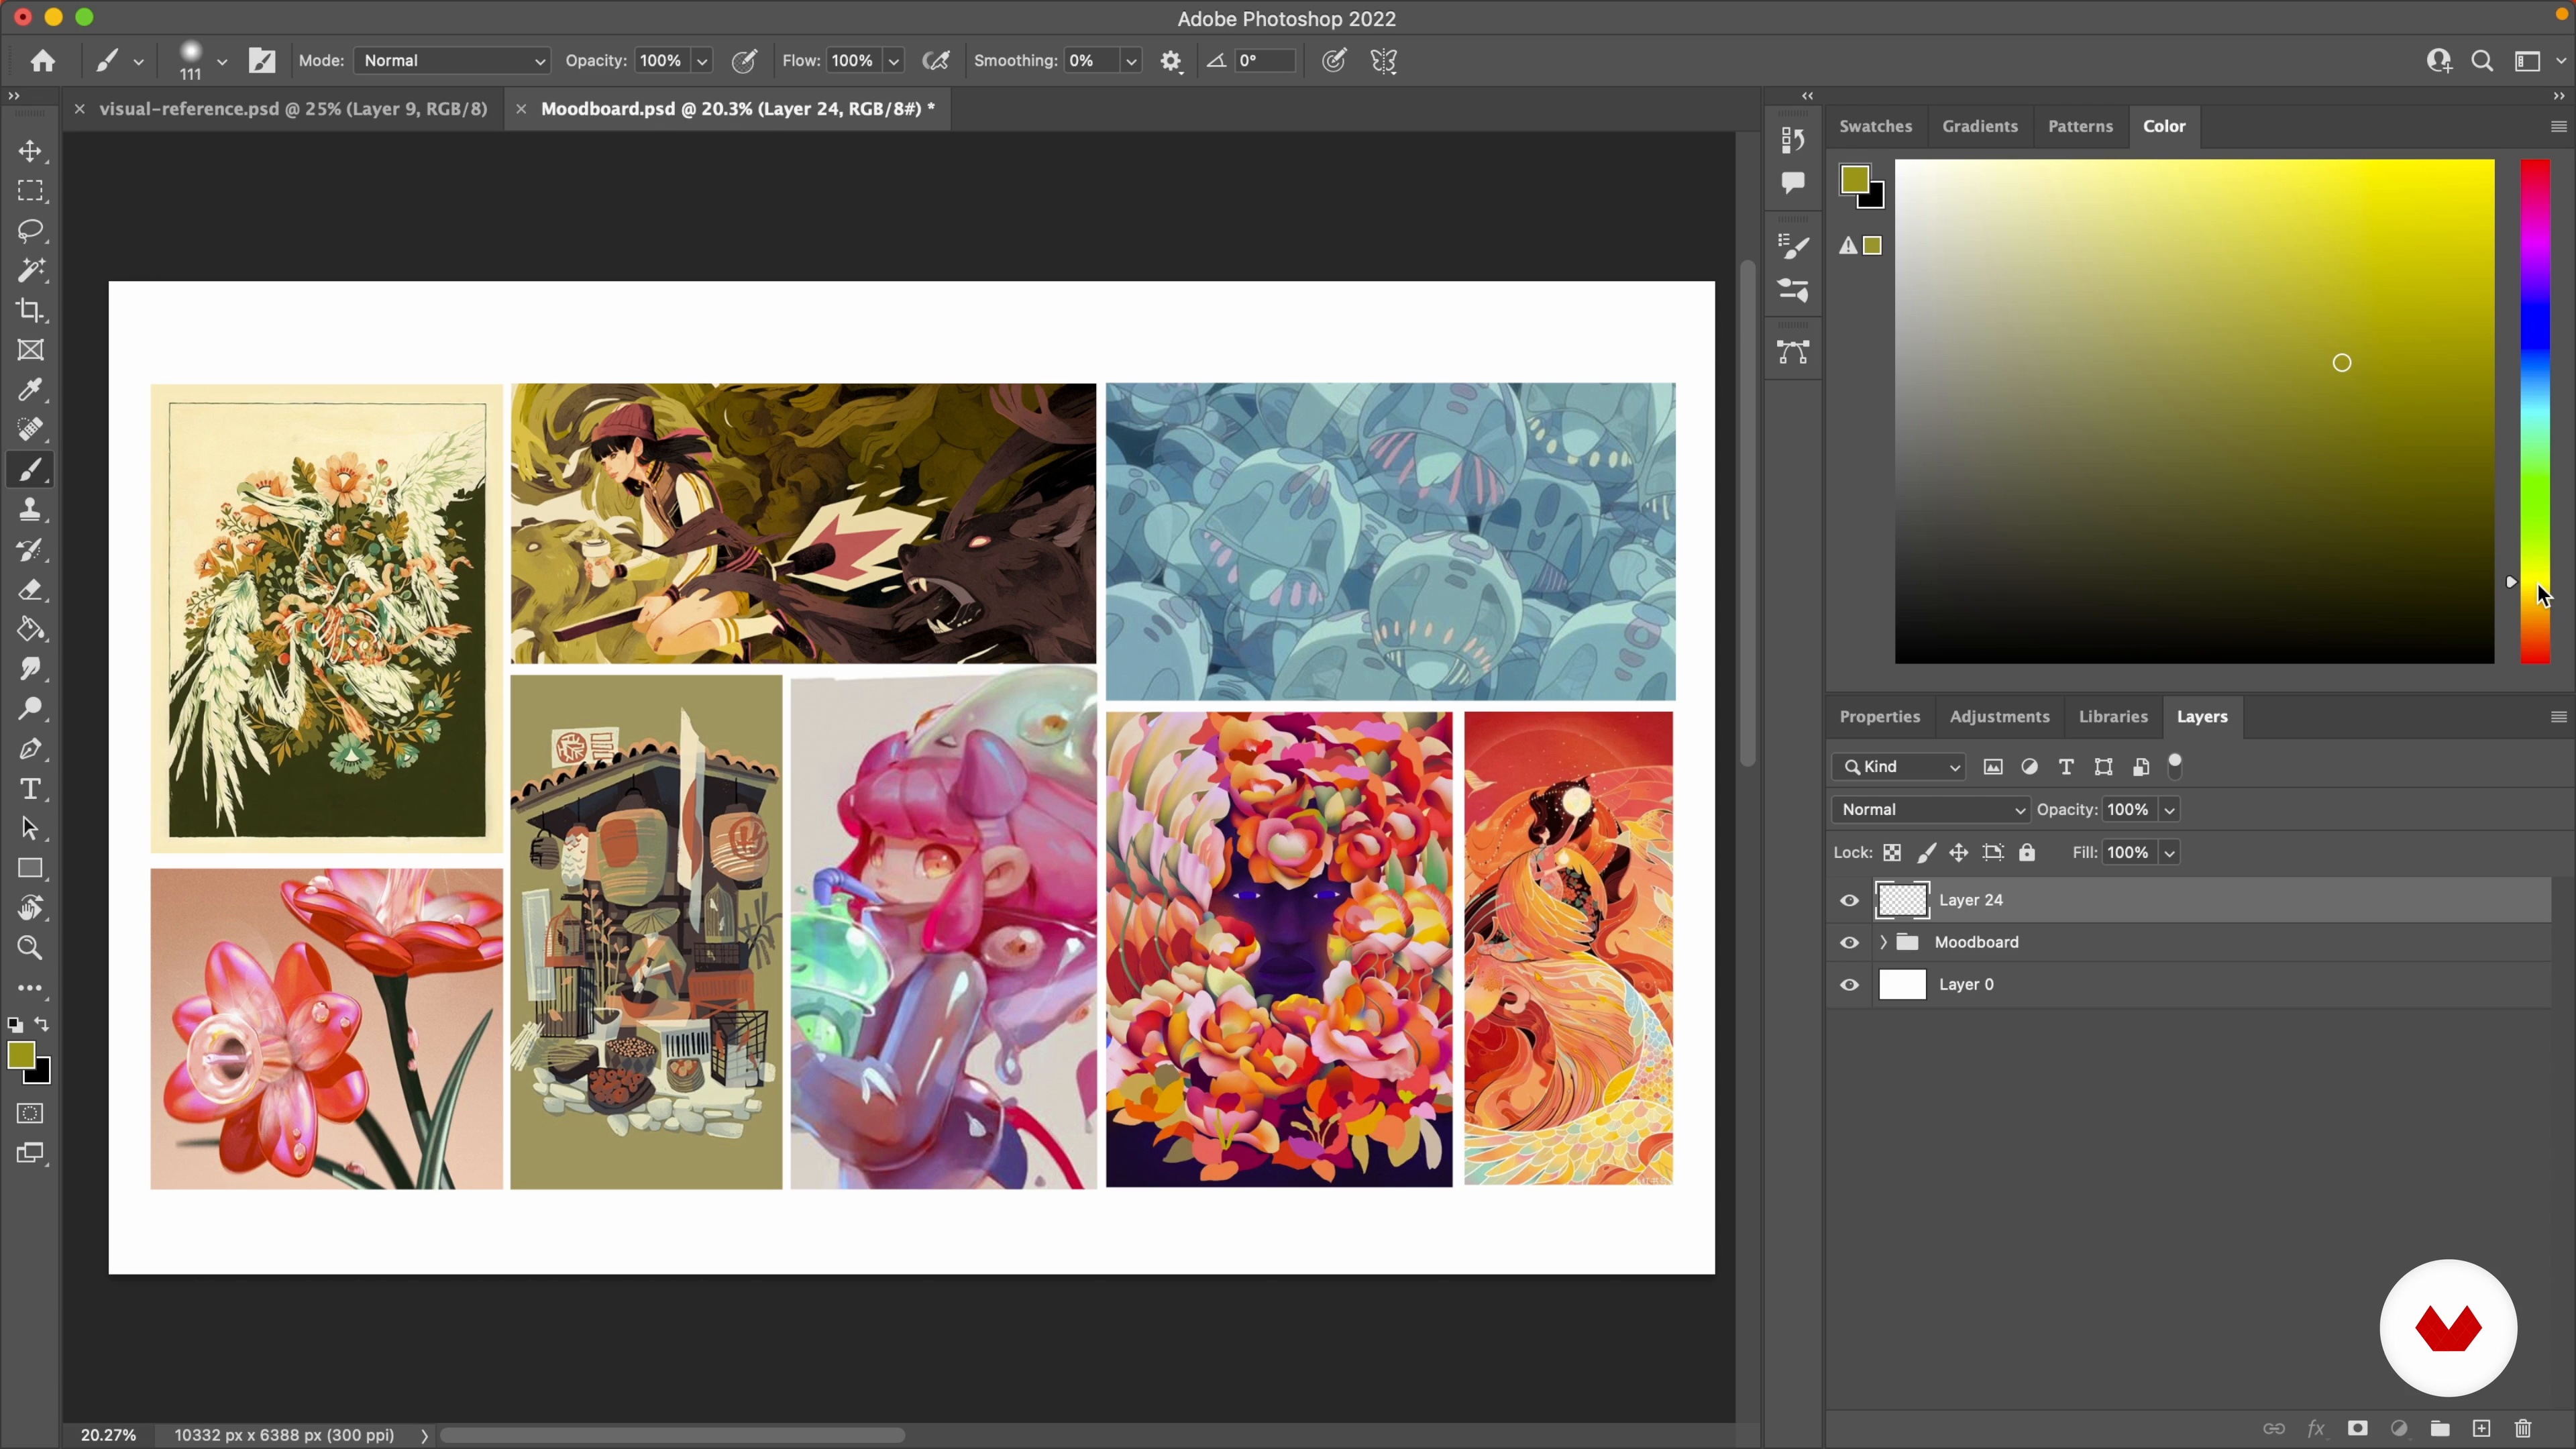Toggle pressure for size button
This screenshot has width=2576, height=1449.
1335,61
